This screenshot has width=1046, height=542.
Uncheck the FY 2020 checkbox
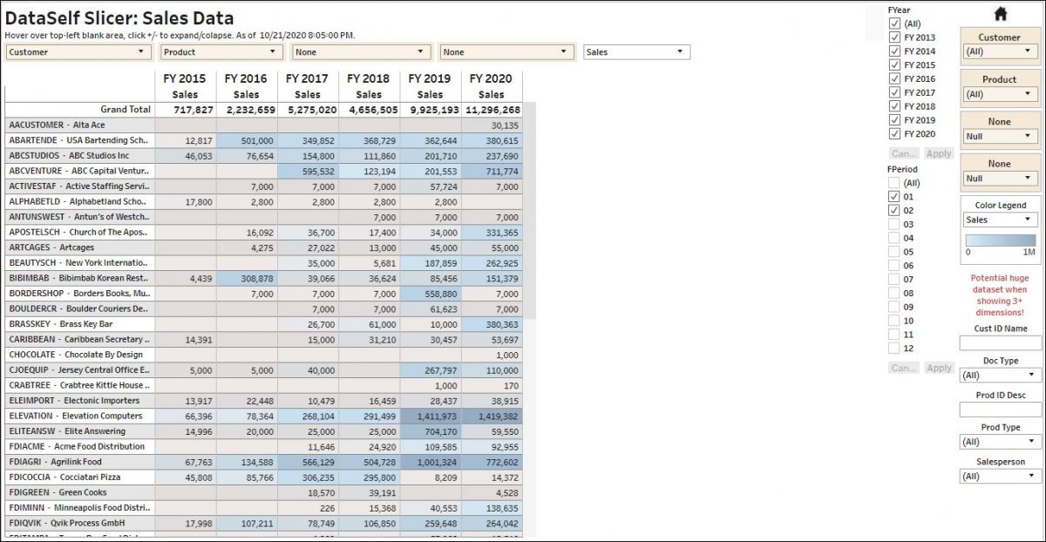click(895, 134)
